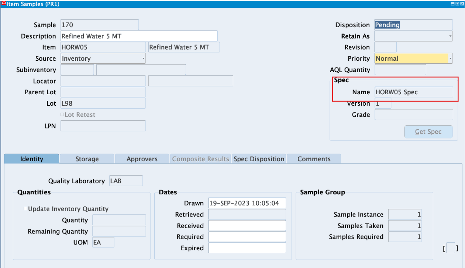
Task: Click the Spec Name field
Action: (414, 92)
